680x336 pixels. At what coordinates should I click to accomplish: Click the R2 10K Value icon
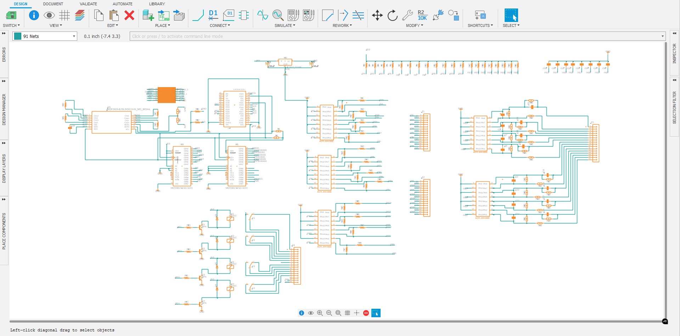coord(422,15)
